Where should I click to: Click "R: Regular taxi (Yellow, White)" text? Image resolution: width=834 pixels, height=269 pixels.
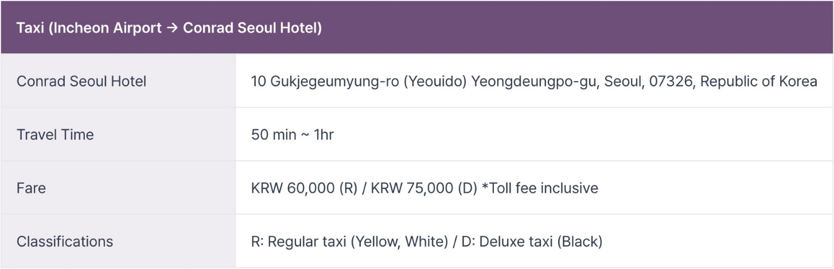(x=349, y=242)
